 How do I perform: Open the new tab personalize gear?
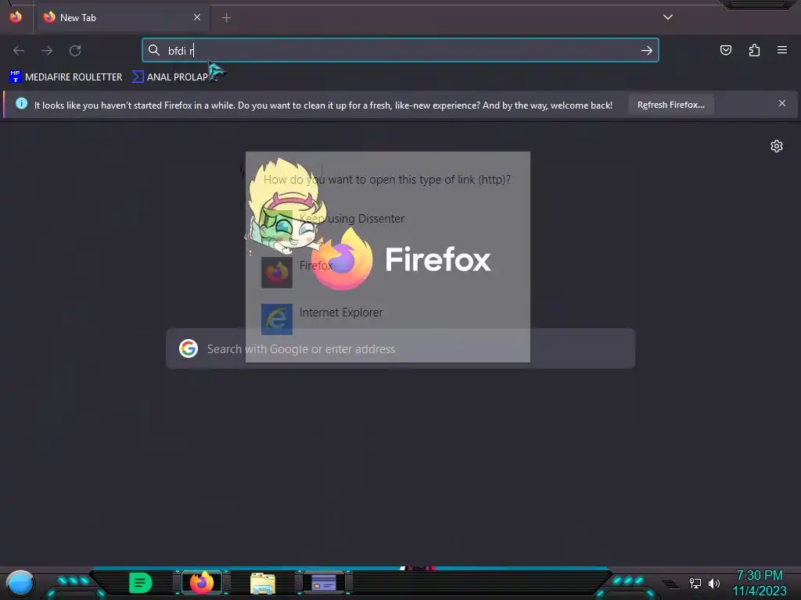click(x=777, y=146)
